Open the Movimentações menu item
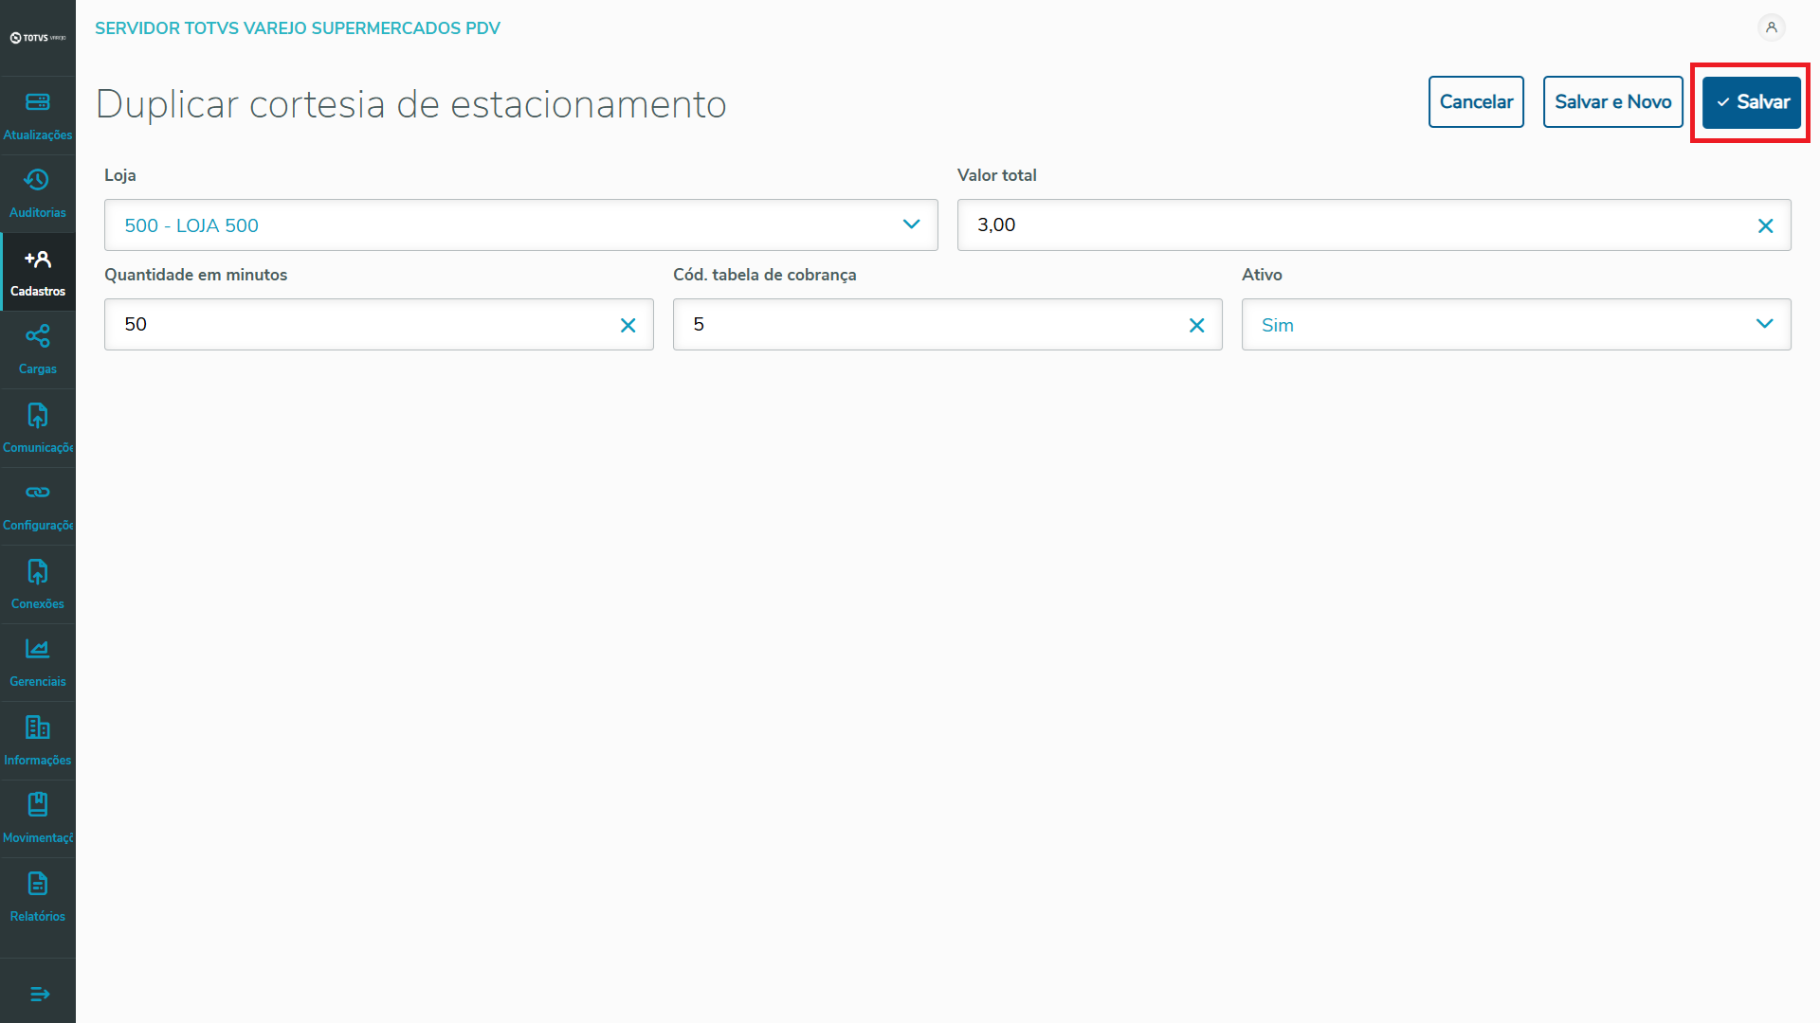1820x1023 pixels. click(38, 818)
